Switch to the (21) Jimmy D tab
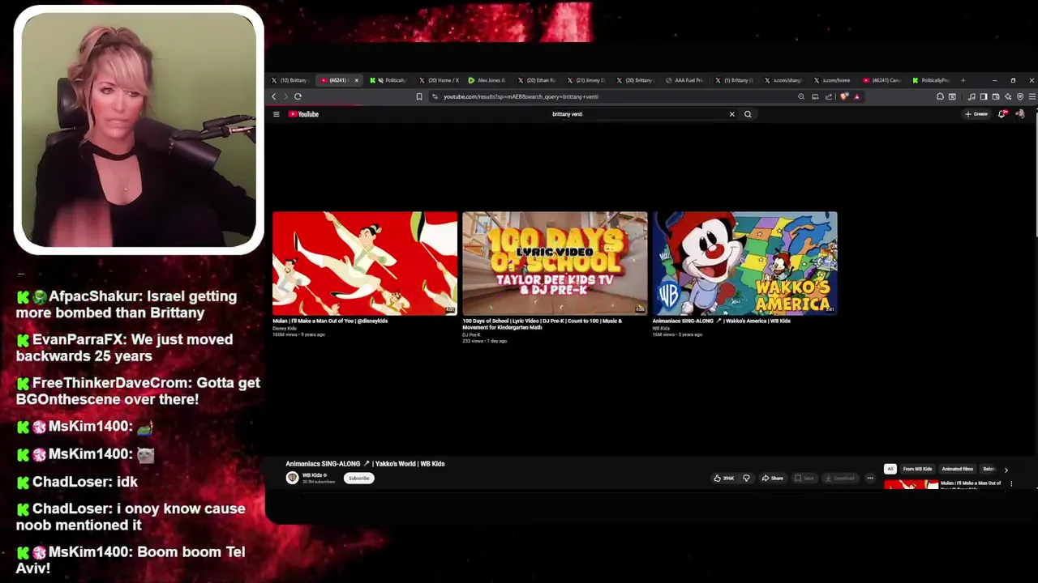Screen dimensions: 1038x583 585,80
